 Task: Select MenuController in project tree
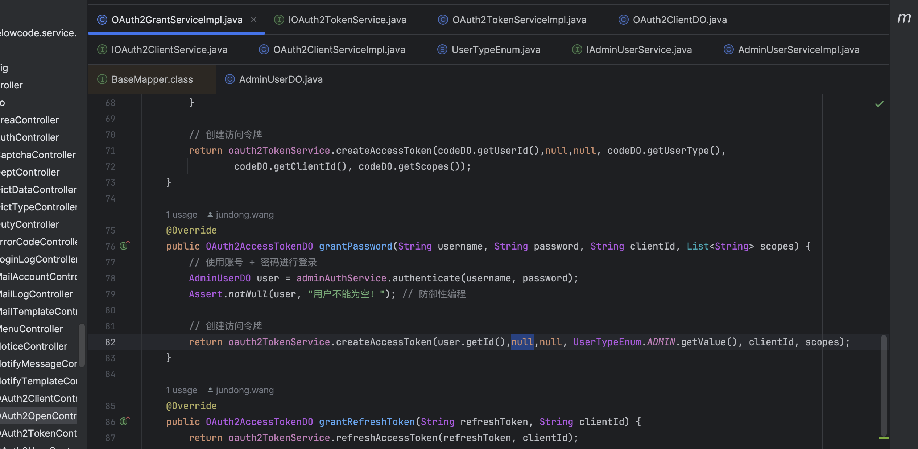(32, 329)
